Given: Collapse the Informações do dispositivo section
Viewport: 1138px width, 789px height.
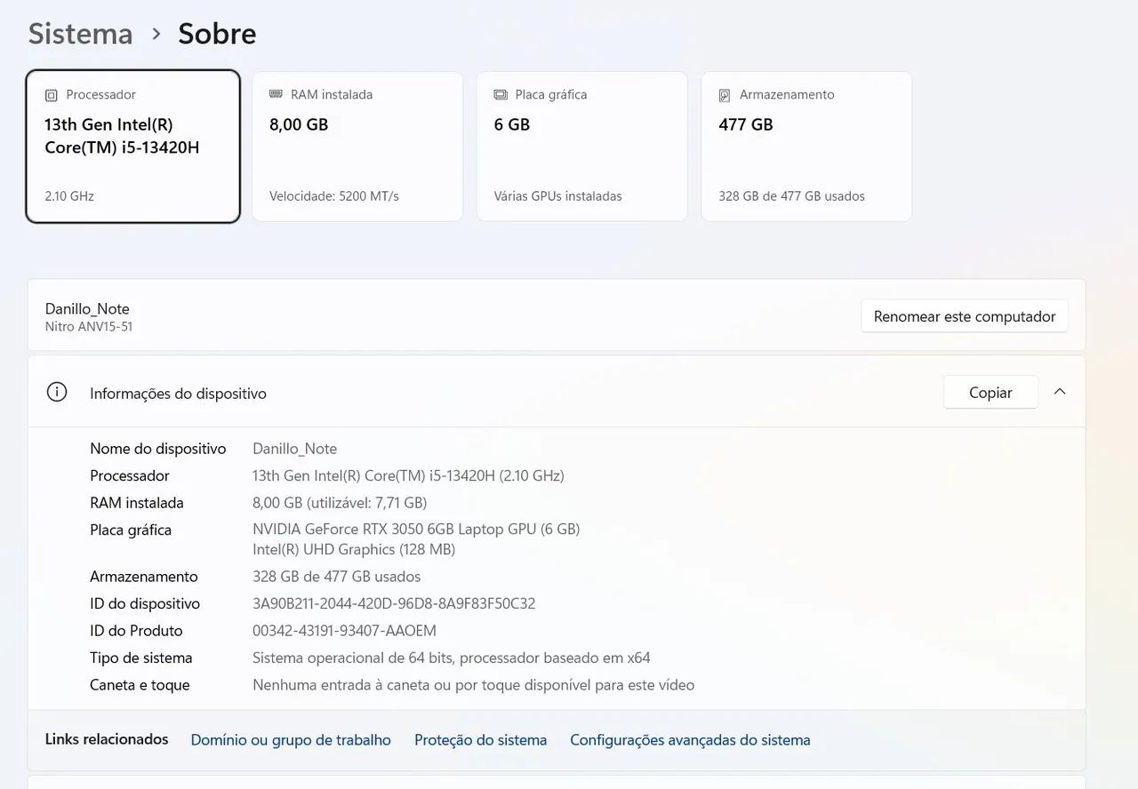Looking at the screenshot, I should point(1060,392).
